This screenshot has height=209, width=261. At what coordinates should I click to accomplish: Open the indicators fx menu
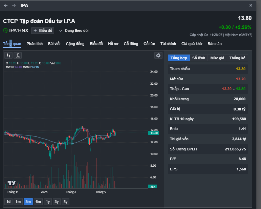point(18,56)
